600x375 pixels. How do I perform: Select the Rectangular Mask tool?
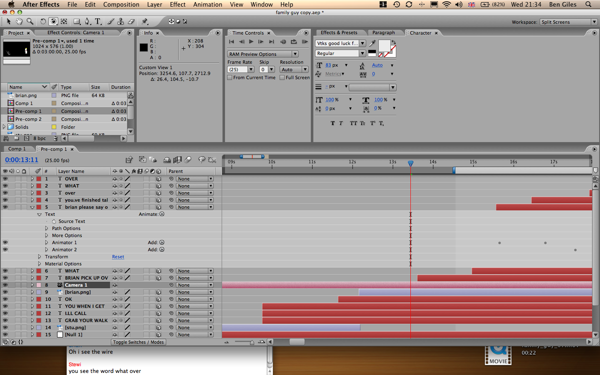point(77,21)
